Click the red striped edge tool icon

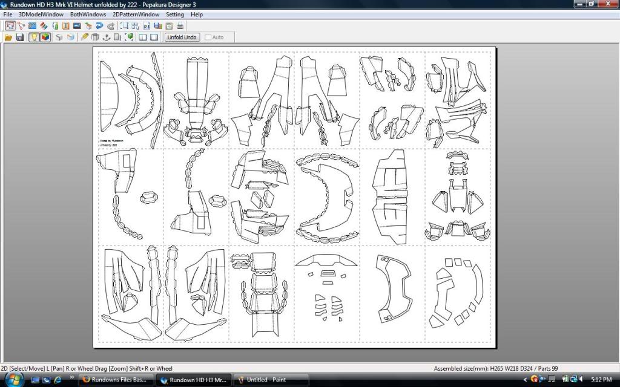pyautogui.click(x=44, y=25)
